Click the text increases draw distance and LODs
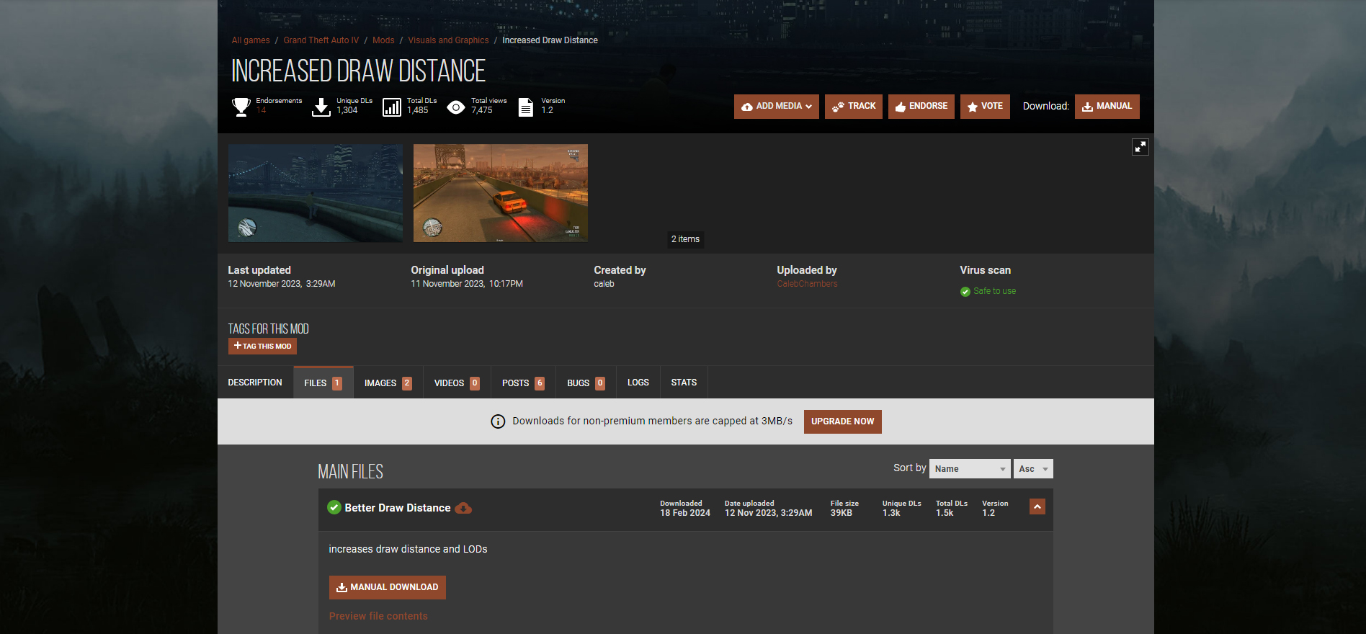Image resolution: width=1366 pixels, height=634 pixels. point(409,549)
